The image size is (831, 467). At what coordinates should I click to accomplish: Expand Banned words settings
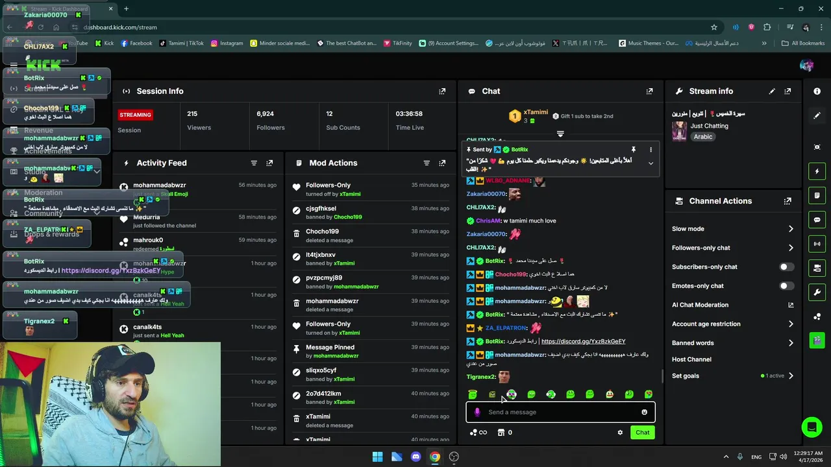point(791,343)
